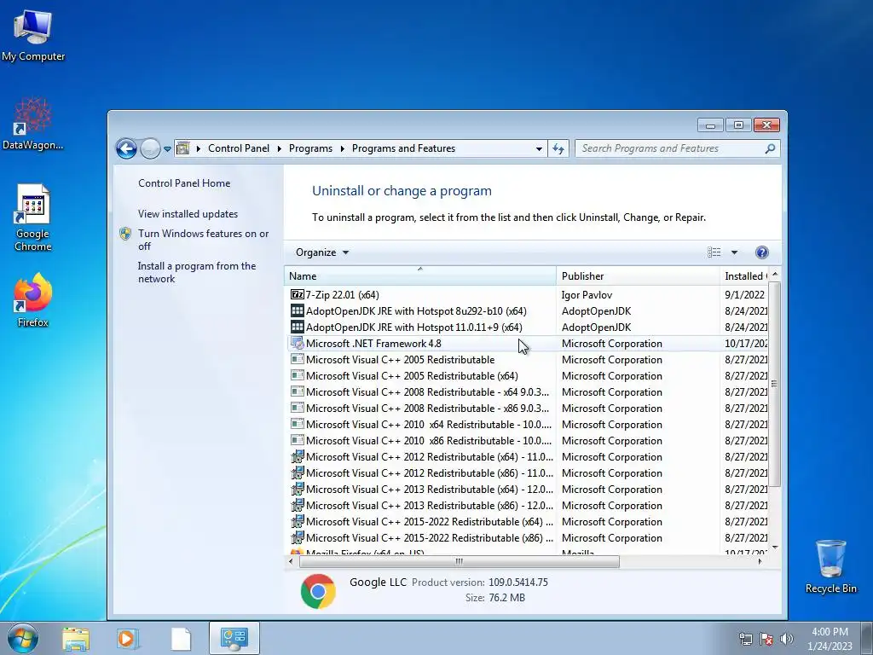This screenshot has height=655, width=873.
Task: Click the taskbar clock showing 4:00 PM
Action: 830,639
